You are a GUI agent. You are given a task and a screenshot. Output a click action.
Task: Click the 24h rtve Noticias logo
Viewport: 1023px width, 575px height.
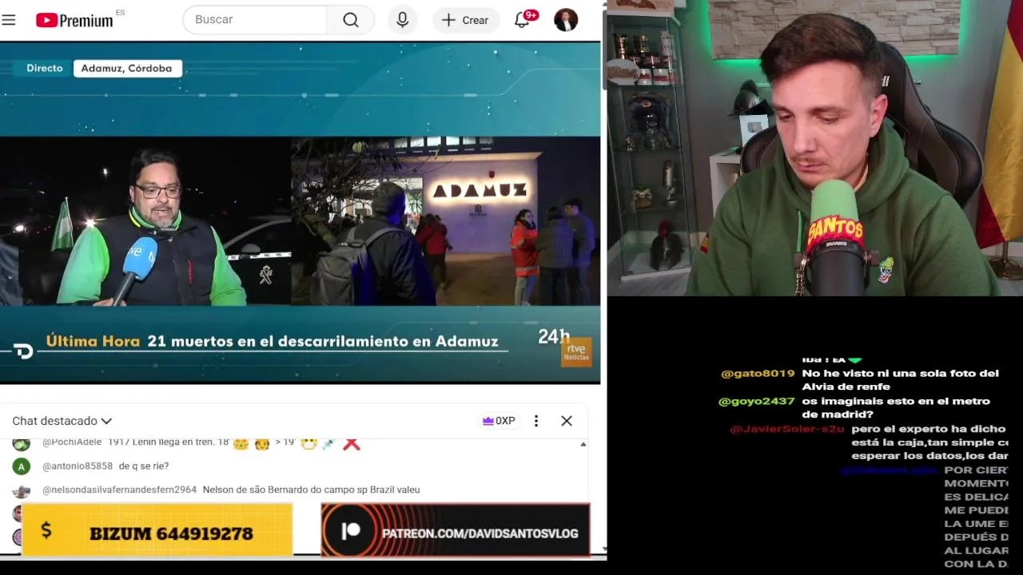565,347
